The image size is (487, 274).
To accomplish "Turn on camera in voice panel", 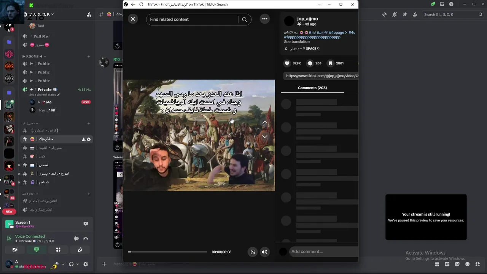I will 15,250.
